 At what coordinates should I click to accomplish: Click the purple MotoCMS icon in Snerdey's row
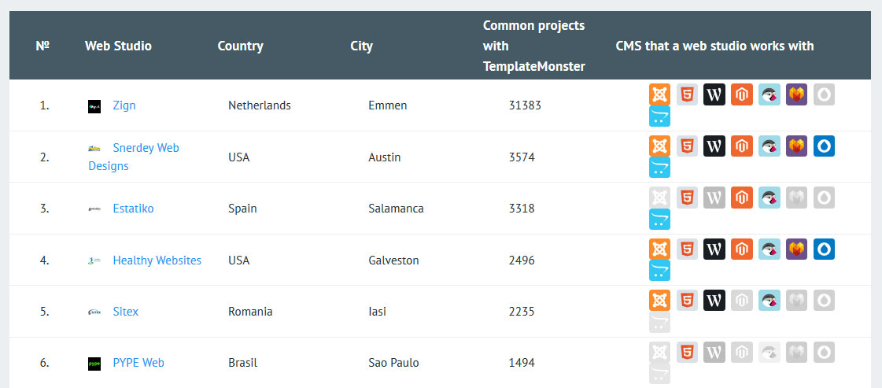tap(796, 146)
